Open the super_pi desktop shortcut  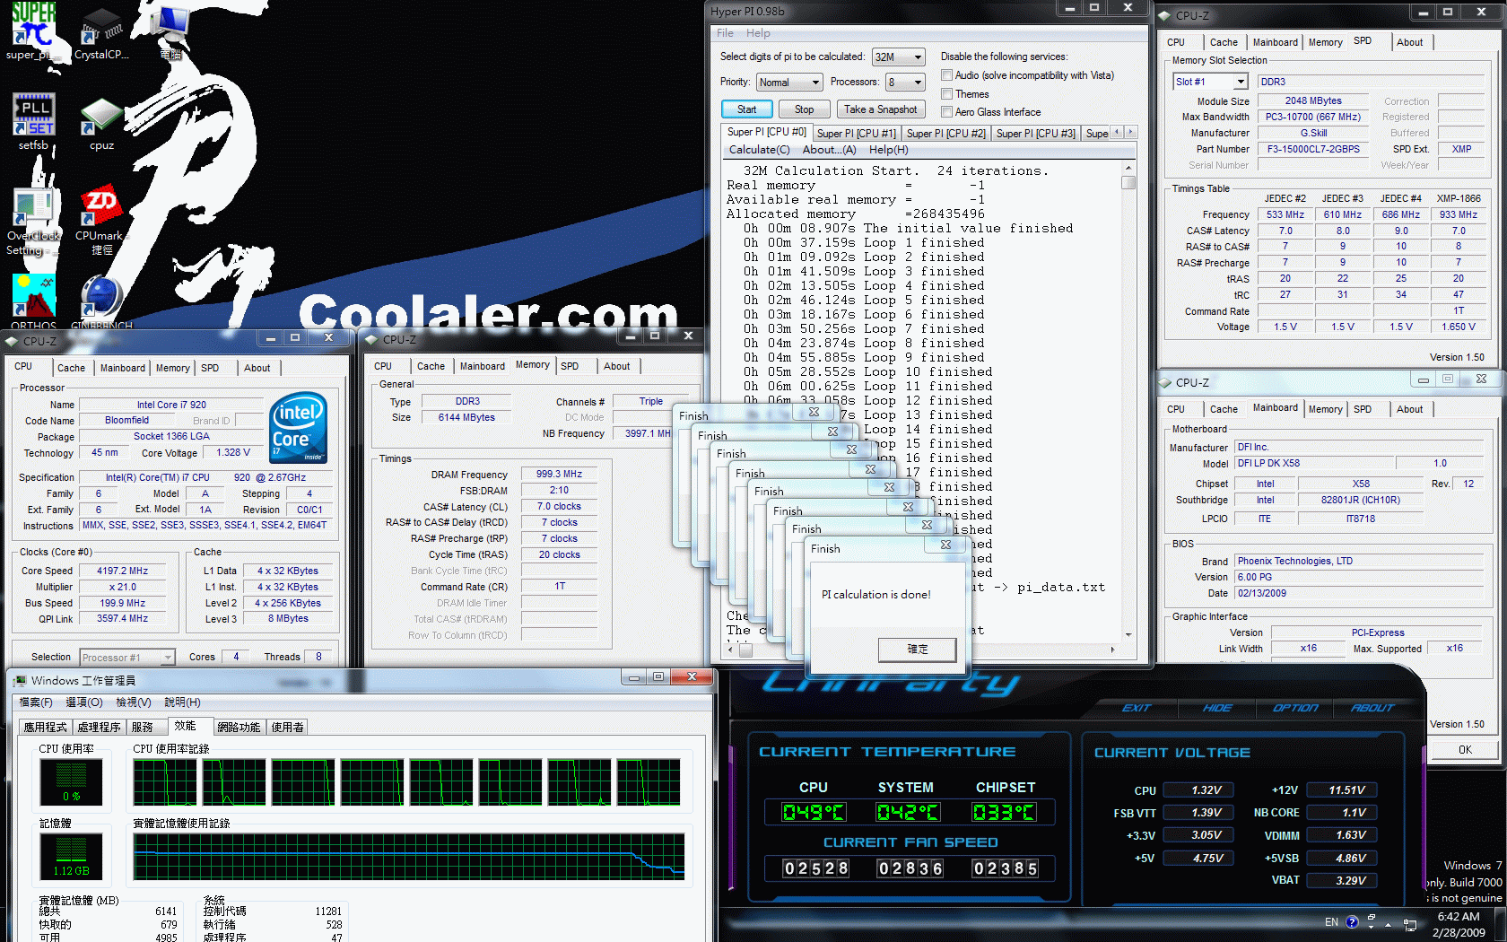tap(34, 31)
